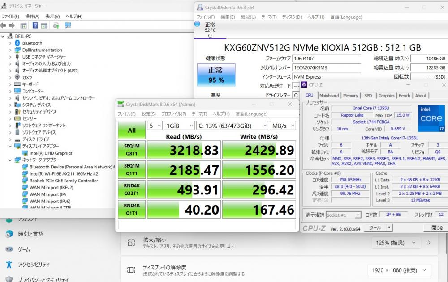Click the empty comment box below CrystalDiskMark results
Image resolution: width=448 pixels, height=282 pixels.
point(207,225)
